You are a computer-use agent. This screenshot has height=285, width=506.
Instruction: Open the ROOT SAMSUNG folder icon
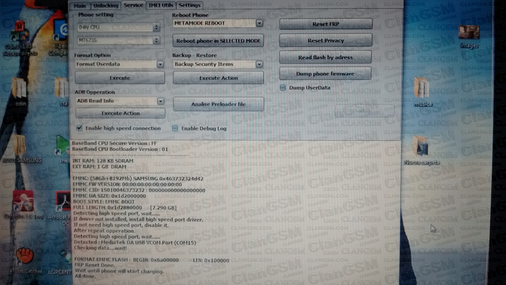[x=22, y=149]
